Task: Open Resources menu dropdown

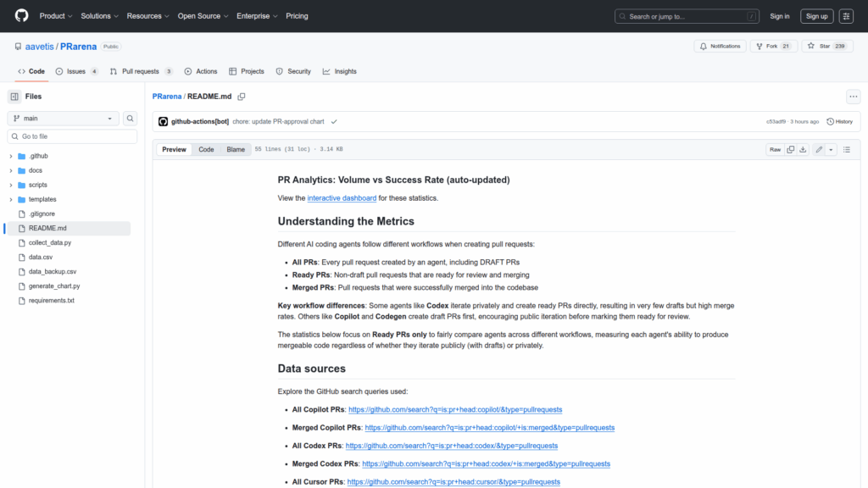Action: [x=147, y=16]
